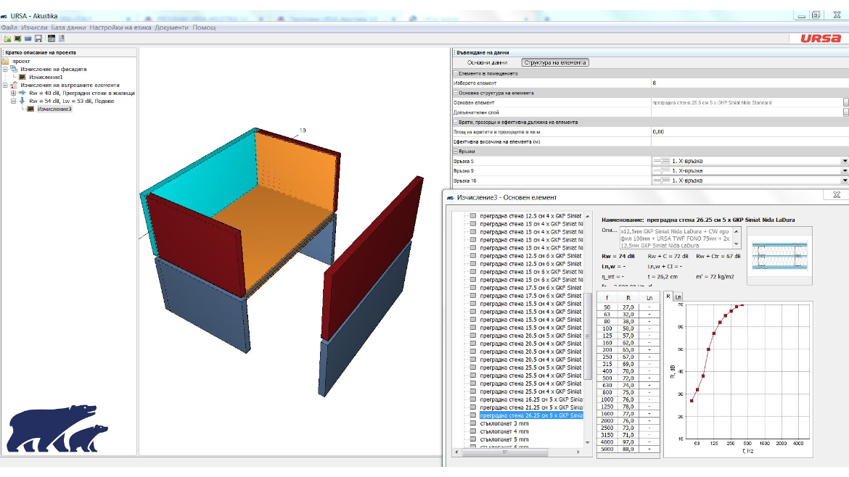Image resolution: width=849 pixels, height=477 pixels.
Task: Open the Документи menu
Action: (172, 28)
